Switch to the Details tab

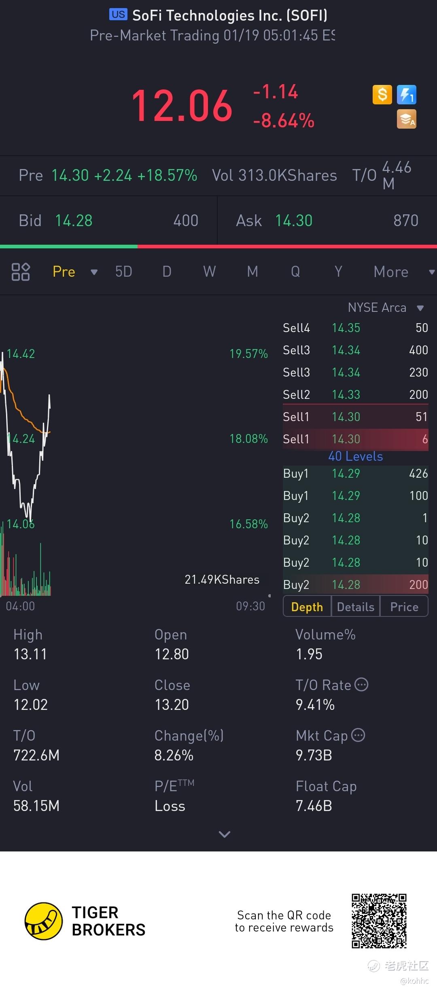coord(356,607)
